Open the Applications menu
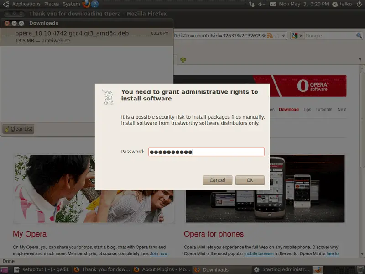Screen dimensions: 365x274 coord(26,4)
